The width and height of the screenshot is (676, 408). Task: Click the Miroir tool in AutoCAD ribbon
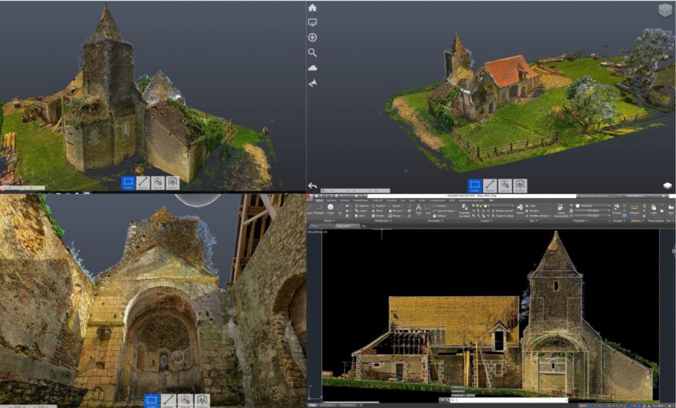(x=378, y=211)
